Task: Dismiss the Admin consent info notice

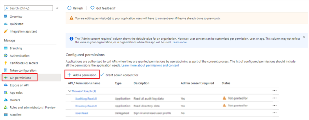Action: [x=304, y=37]
